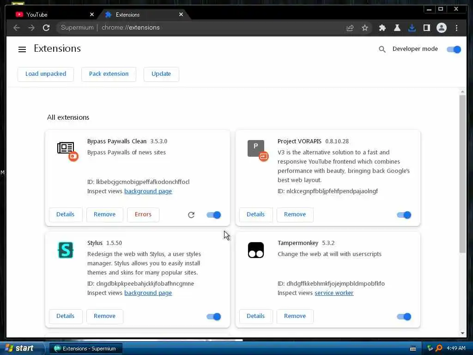Go back with browser back arrow
473x355 pixels.
[17, 28]
